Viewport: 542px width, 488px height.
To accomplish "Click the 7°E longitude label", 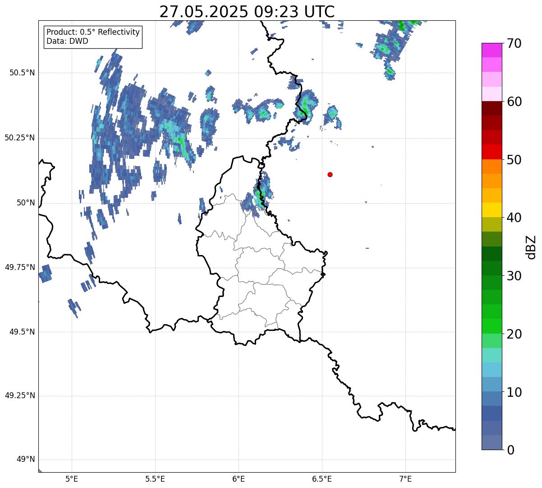I will pos(405,479).
